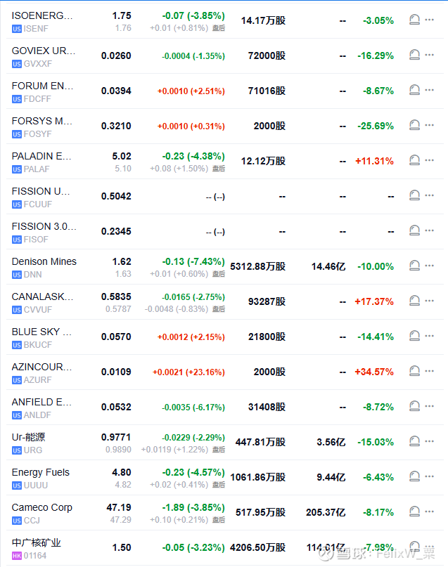Image resolution: width=448 pixels, height=567 pixels.
Task: Open Denison Mines stock name
Action: pos(44,261)
